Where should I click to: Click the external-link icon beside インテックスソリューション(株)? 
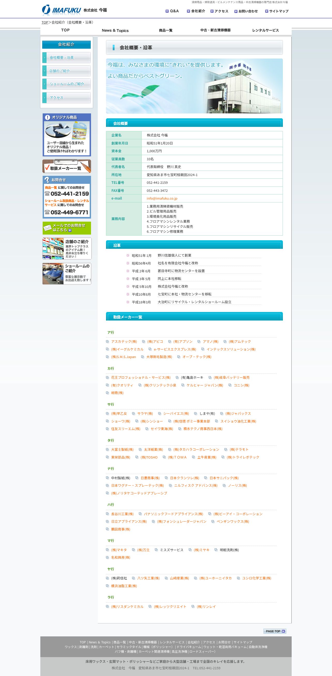(x=203, y=349)
